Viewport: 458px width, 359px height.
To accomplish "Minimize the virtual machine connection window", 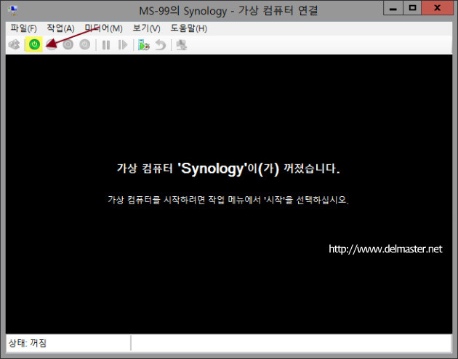I will 393,8.
